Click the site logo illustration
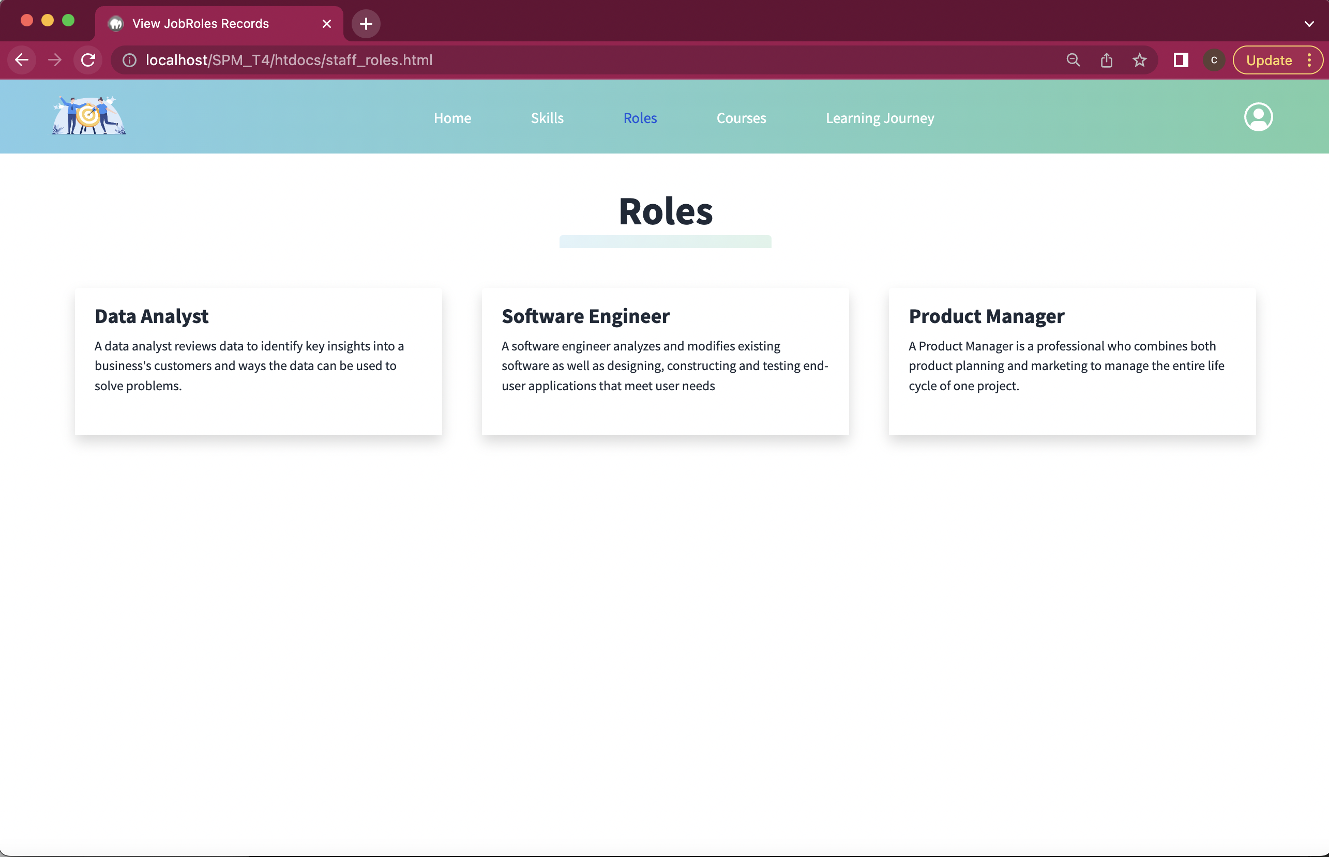Viewport: 1329px width, 857px height. 89,115
